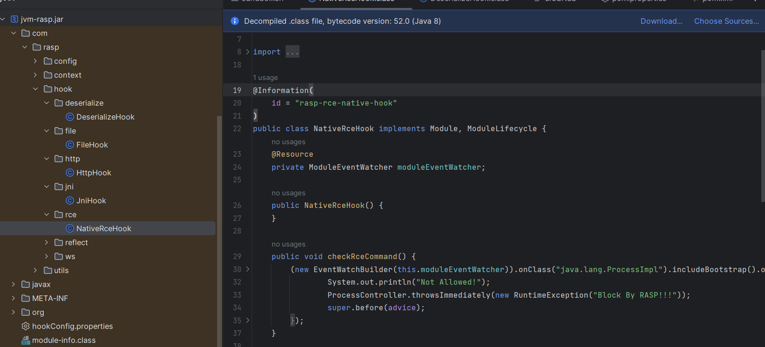Click the context folder icon

(48, 75)
